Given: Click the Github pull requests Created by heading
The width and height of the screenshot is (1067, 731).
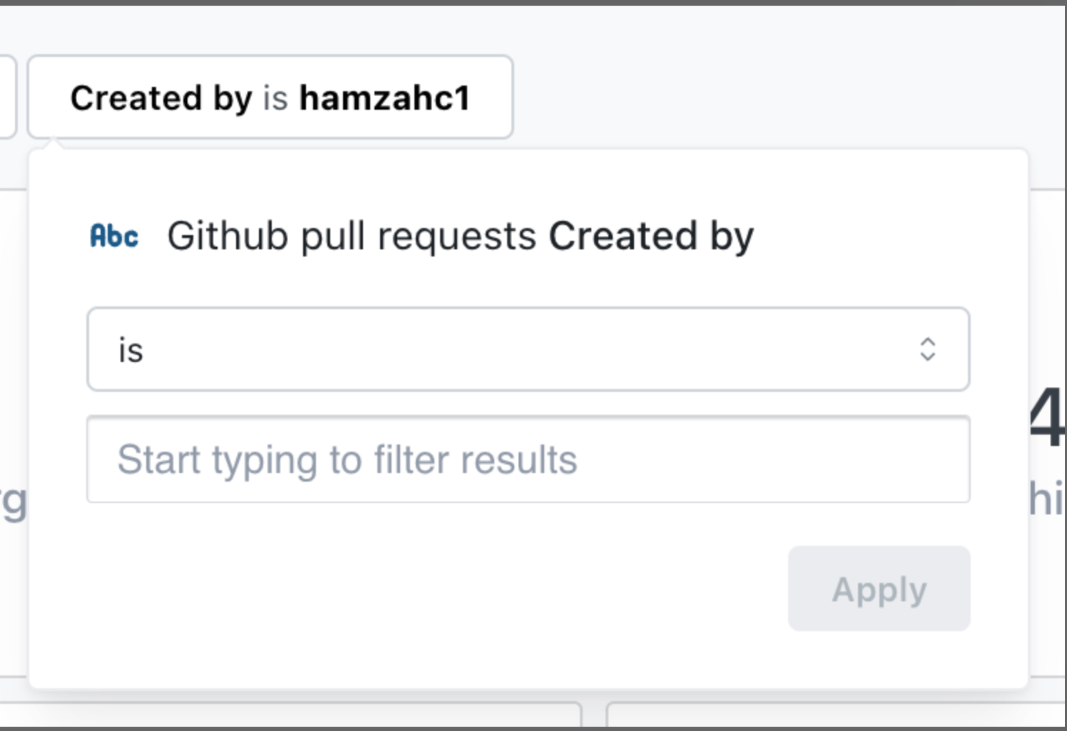Looking at the screenshot, I should coord(459,235).
